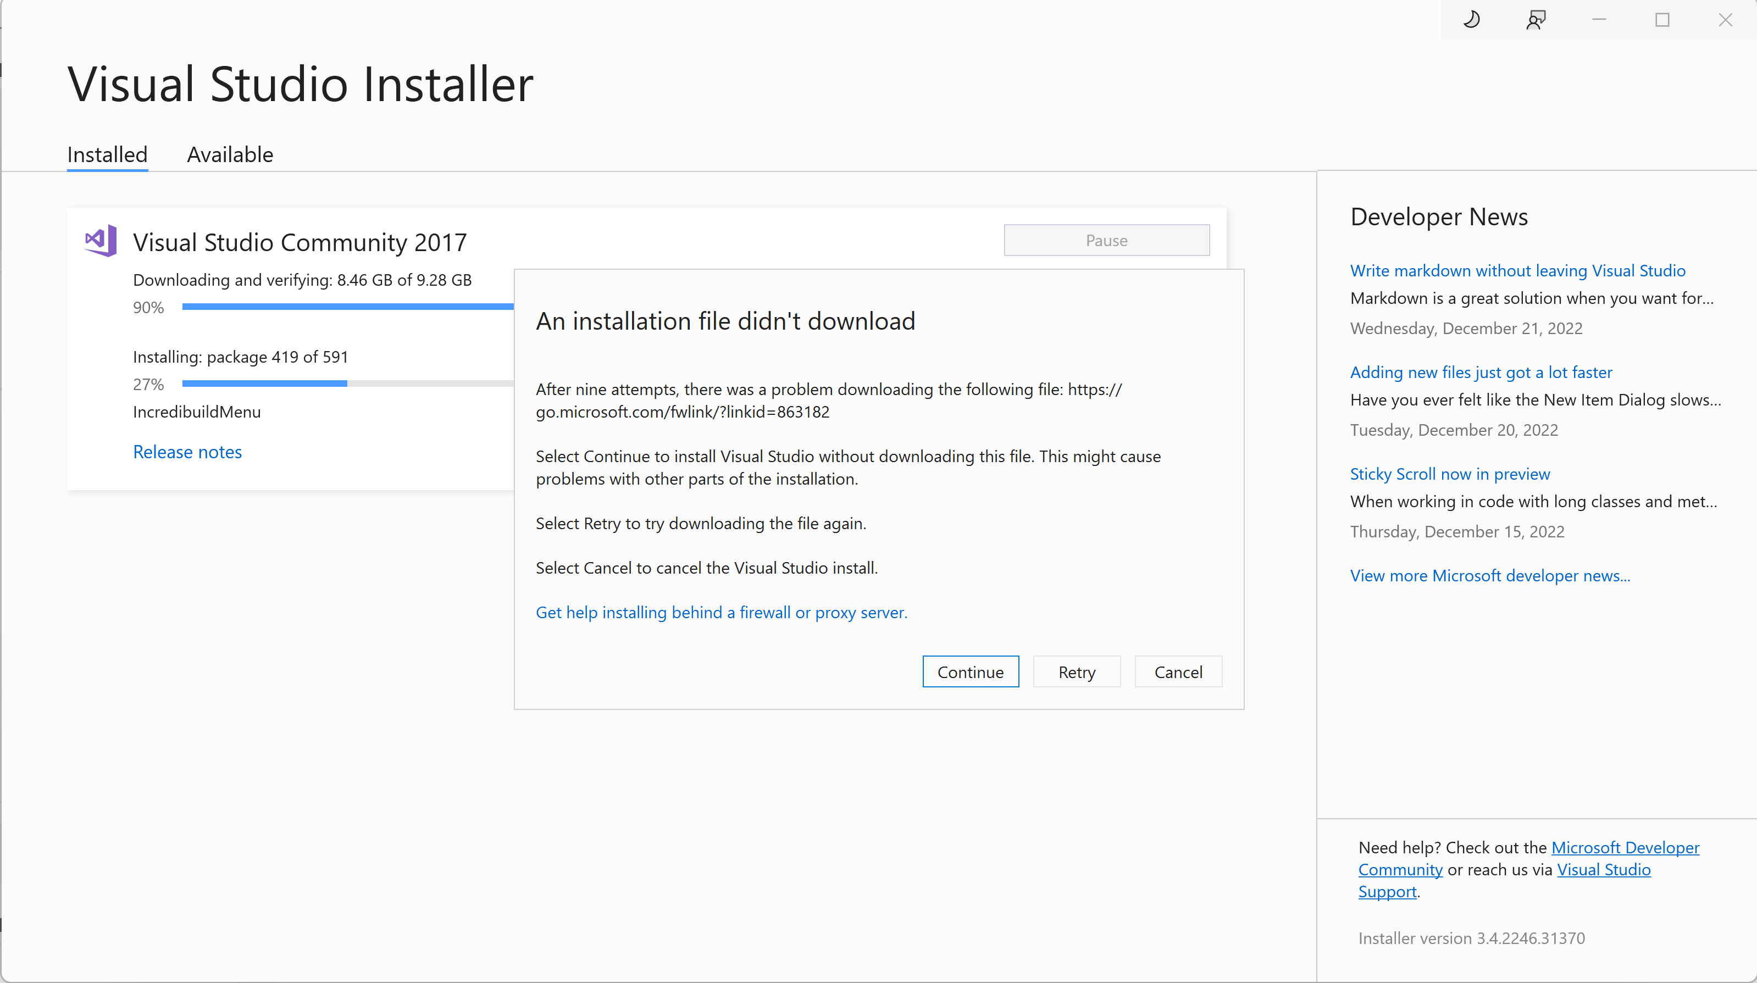Image resolution: width=1757 pixels, height=983 pixels.
Task: Open 'Write markdown without leaving Visual Studio' article
Action: point(1517,271)
